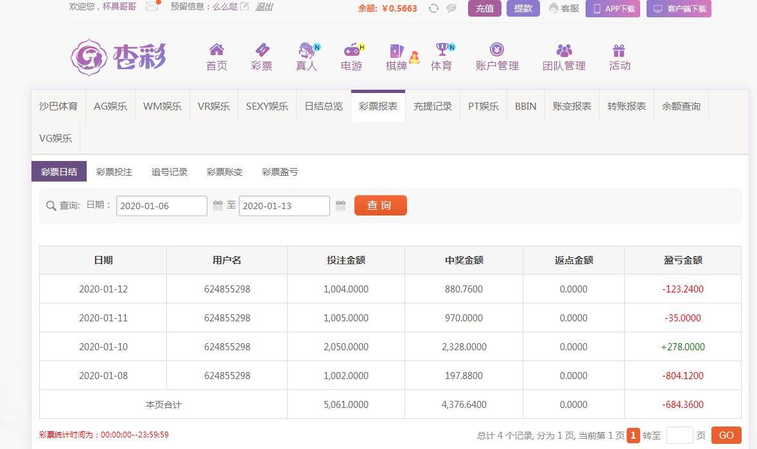The image size is (757, 449).
Task: Click the 首页 home icon
Action: (216, 50)
